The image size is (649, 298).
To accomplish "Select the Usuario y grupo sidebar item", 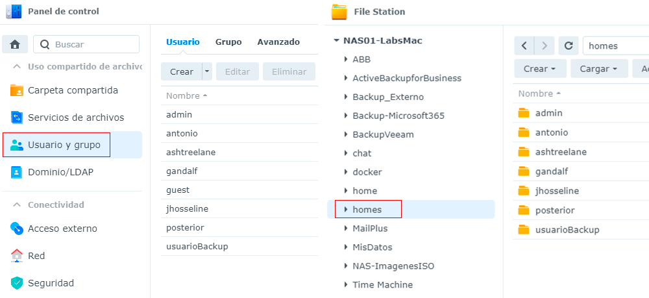I will tap(64, 145).
